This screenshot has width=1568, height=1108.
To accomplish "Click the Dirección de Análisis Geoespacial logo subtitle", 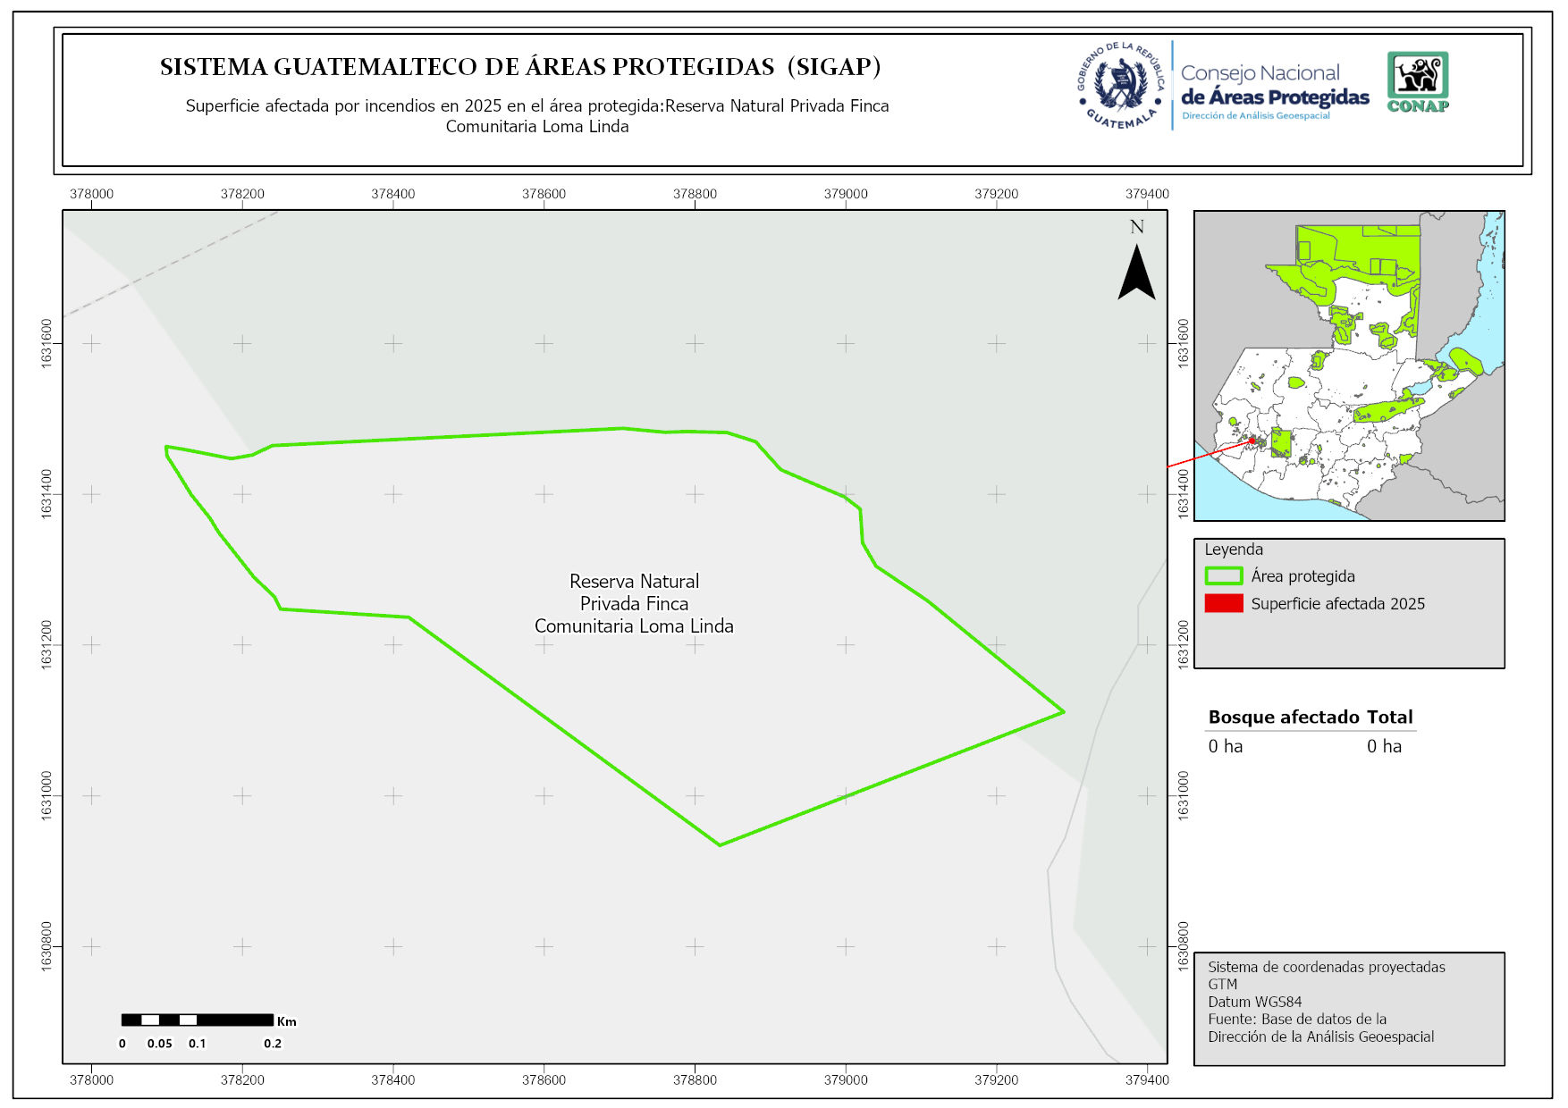I will click(1255, 116).
